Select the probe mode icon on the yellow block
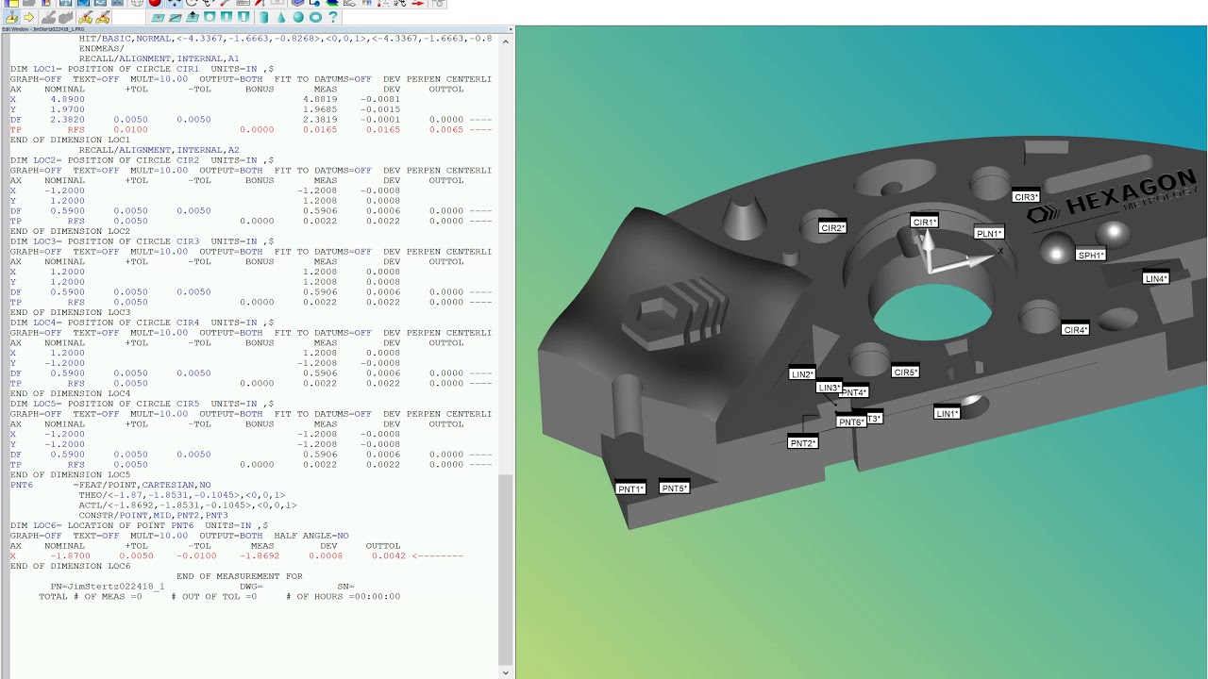The width and height of the screenshot is (1208, 679). pos(11,17)
